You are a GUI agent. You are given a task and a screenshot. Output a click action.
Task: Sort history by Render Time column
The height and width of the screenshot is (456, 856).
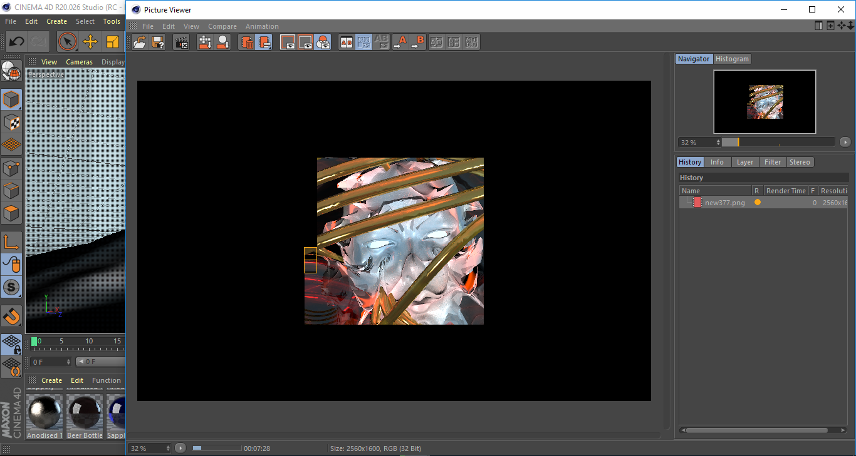tap(786, 191)
